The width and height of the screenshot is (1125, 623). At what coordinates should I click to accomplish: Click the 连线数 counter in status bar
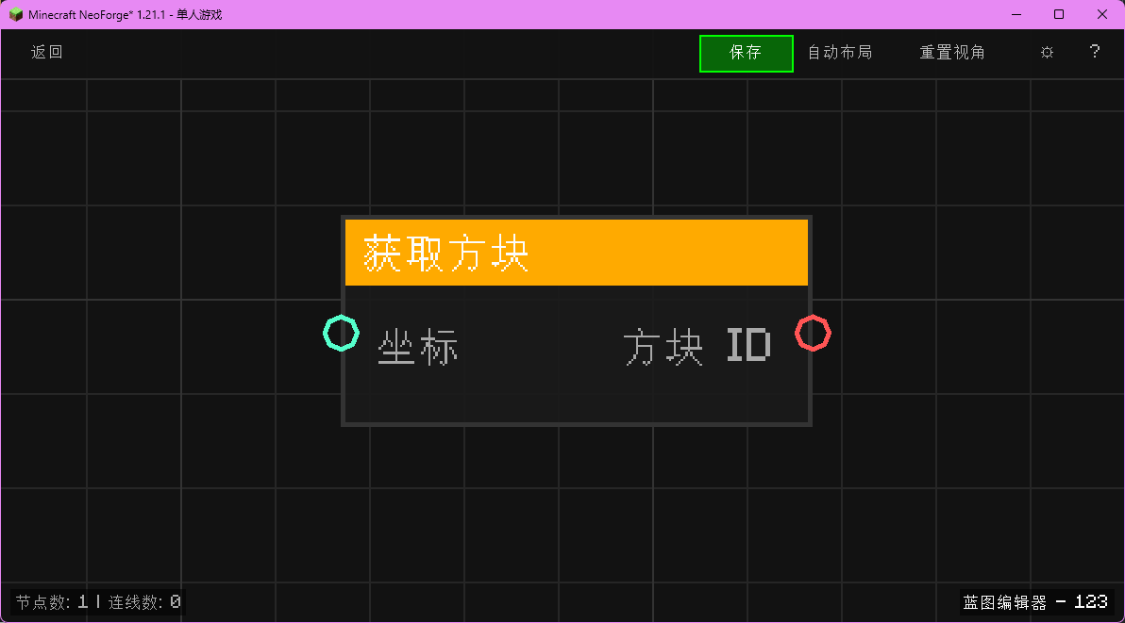(x=144, y=602)
